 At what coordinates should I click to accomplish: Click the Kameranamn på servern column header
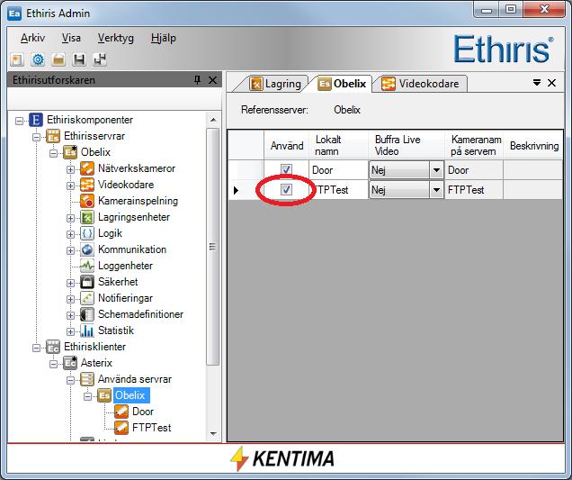tap(474, 145)
